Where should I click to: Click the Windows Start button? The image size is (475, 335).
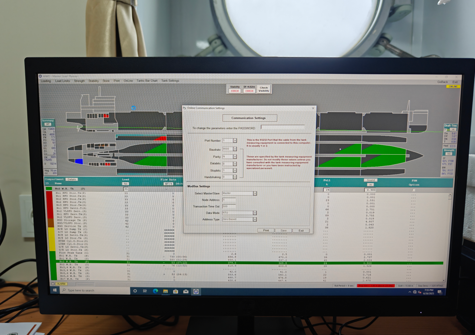pyautogui.click(x=54, y=290)
